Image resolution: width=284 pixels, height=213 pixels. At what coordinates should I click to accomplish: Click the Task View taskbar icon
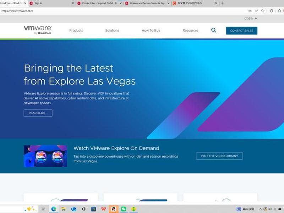tap(43, 209)
